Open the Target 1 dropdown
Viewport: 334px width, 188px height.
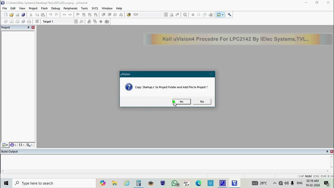pos(76,21)
